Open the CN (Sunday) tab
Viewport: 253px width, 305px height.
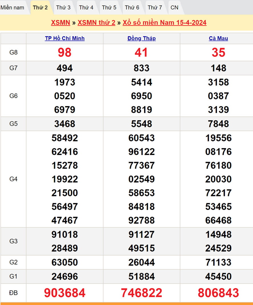tap(174, 7)
